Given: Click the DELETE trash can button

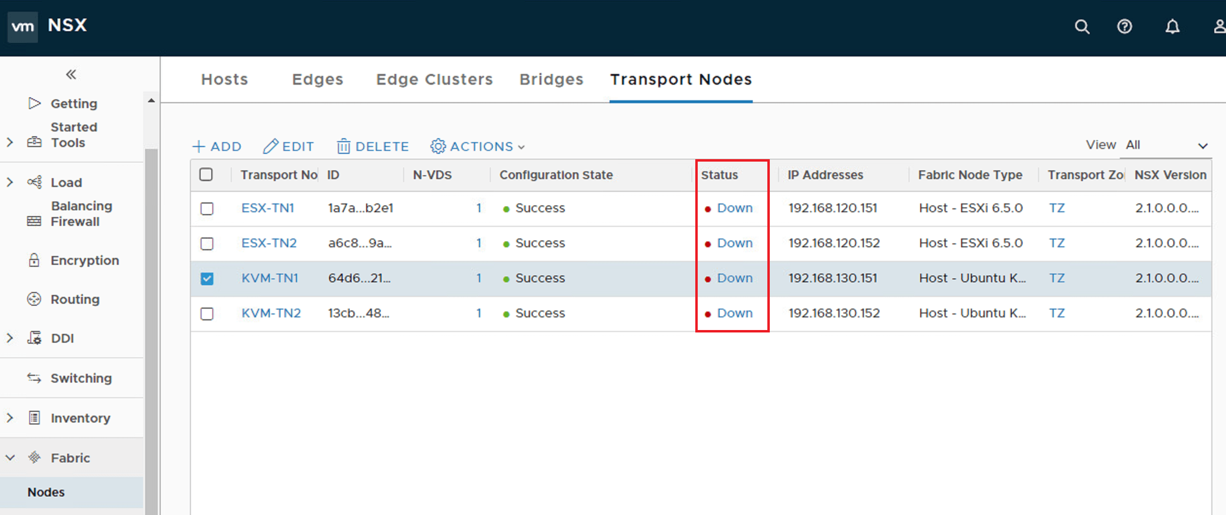Looking at the screenshot, I should coord(372,146).
